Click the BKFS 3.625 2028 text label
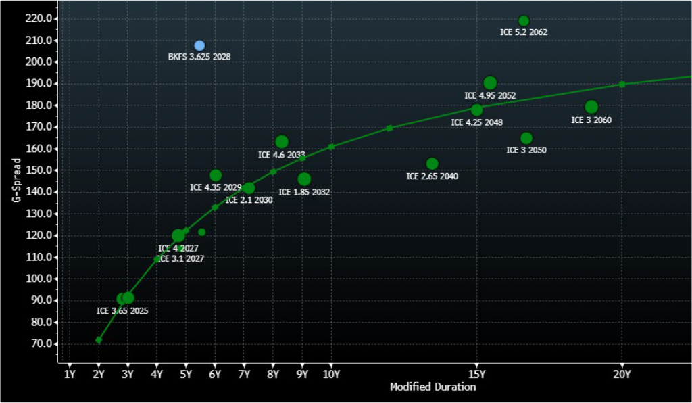 coord(199,57)
